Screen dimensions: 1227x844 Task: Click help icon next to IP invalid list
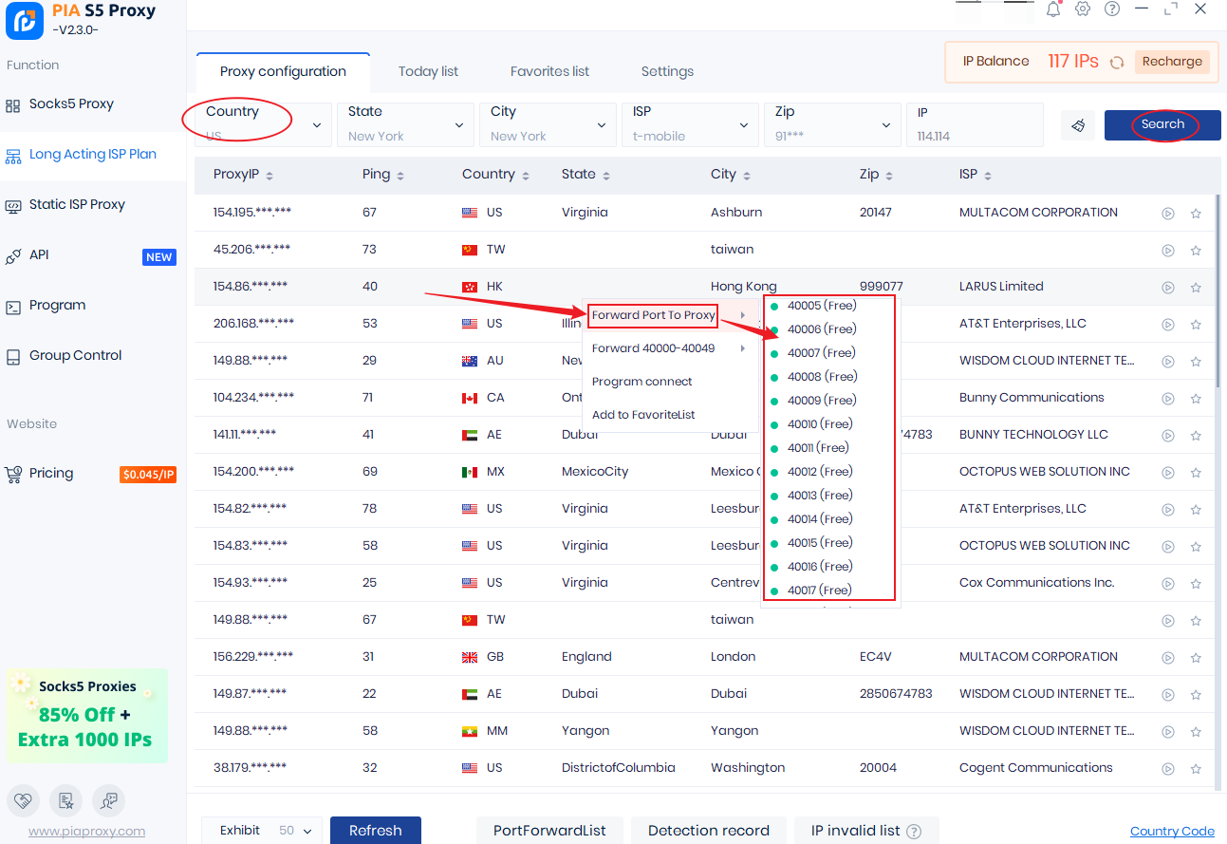pyautogui.click(x=914, y=832)
